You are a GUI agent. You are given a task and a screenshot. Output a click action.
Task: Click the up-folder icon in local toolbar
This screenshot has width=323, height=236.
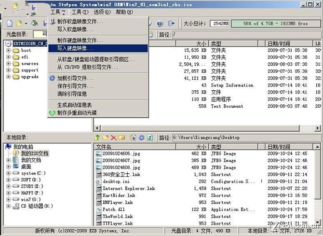pyautogui.click(x=97, y=138)
